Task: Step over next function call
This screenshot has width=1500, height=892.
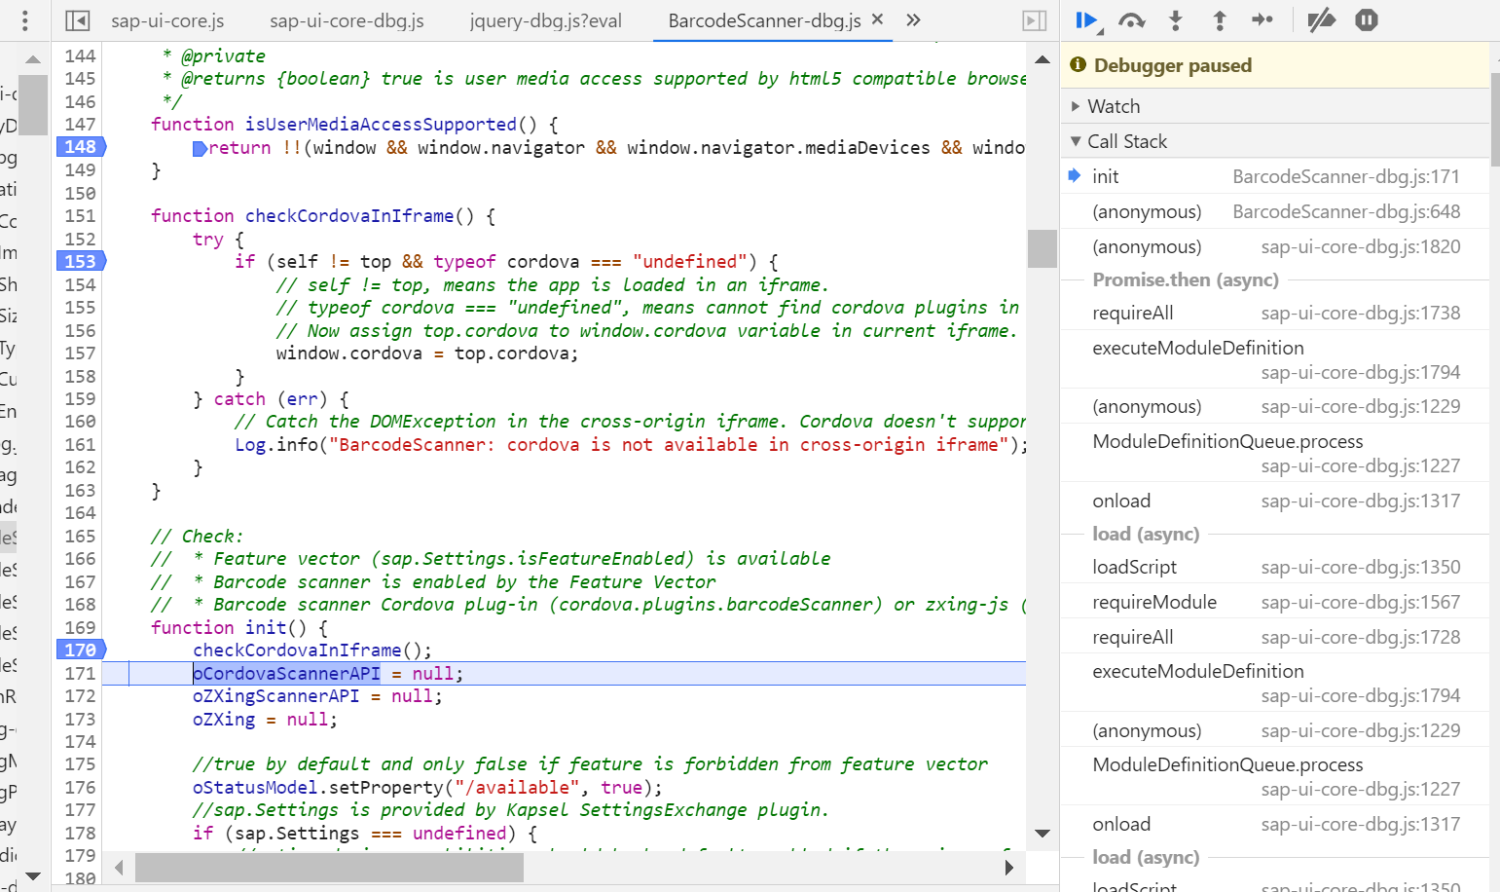Action: 1131,20
